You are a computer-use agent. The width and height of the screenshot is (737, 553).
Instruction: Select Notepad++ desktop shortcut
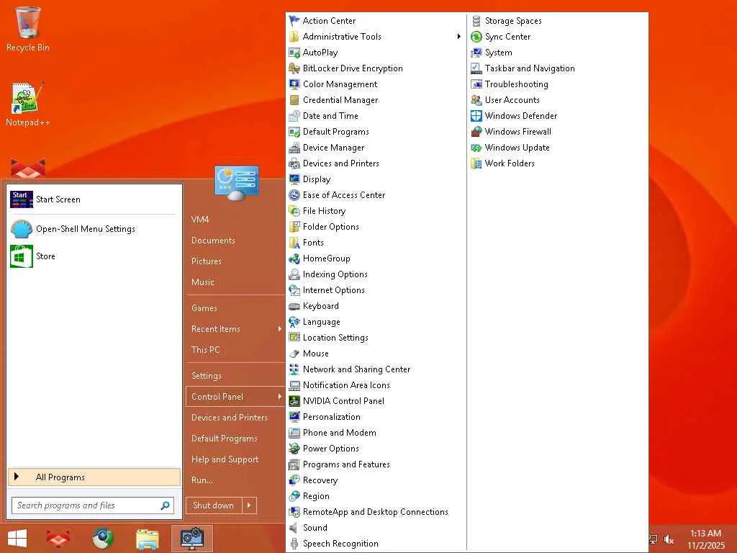[28, 104]
